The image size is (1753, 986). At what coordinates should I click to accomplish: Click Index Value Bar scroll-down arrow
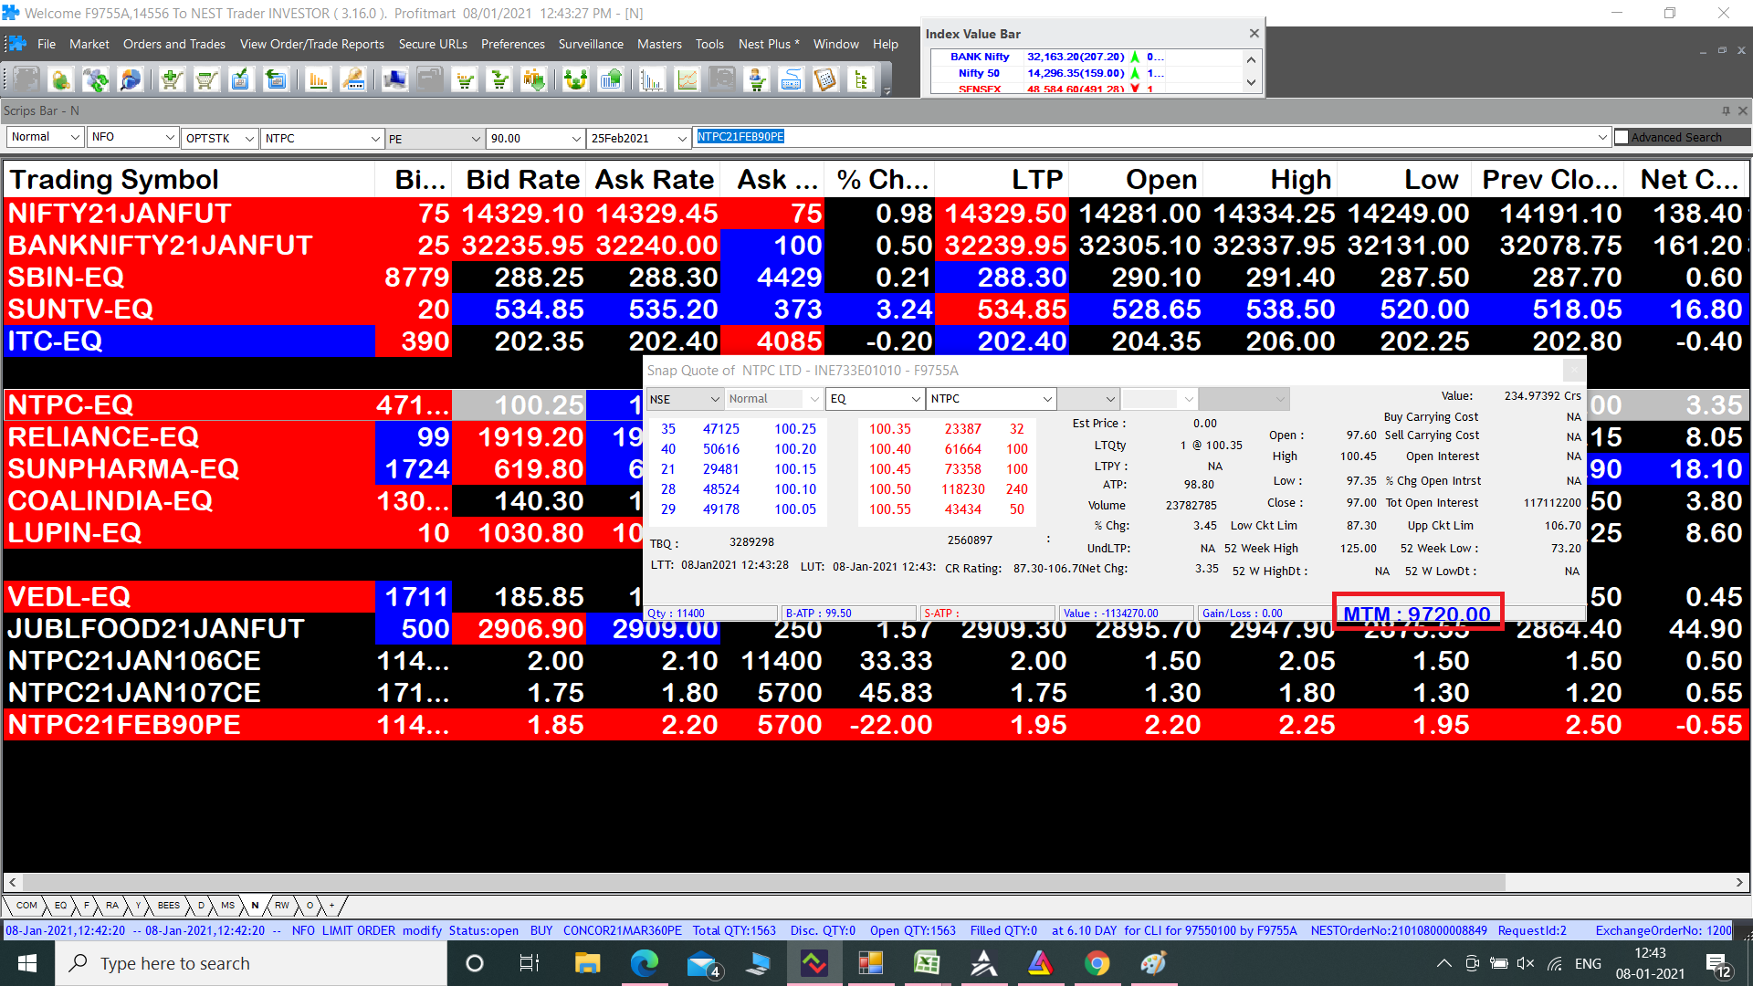(x=1251, y=82)
